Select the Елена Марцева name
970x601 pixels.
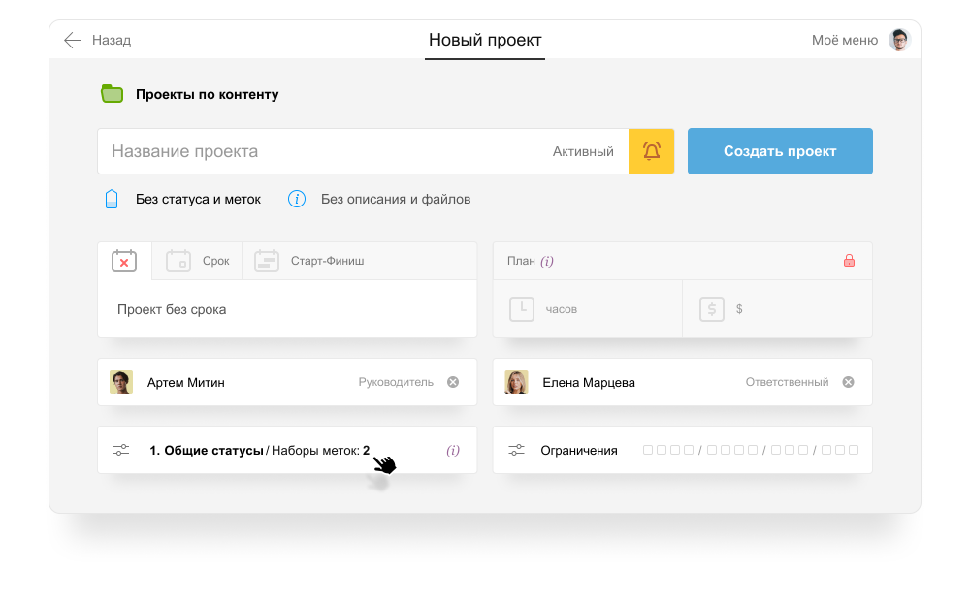[x=589, y=383]
